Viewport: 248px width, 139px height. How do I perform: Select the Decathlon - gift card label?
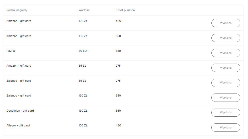20,111
